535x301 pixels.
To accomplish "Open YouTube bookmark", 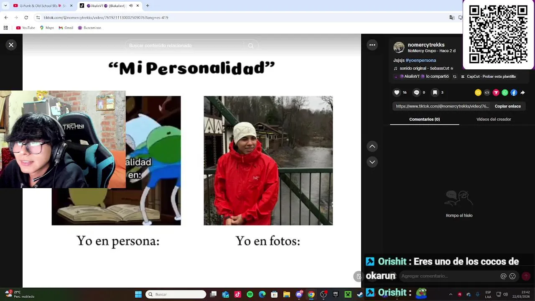I will coord(25,28).
